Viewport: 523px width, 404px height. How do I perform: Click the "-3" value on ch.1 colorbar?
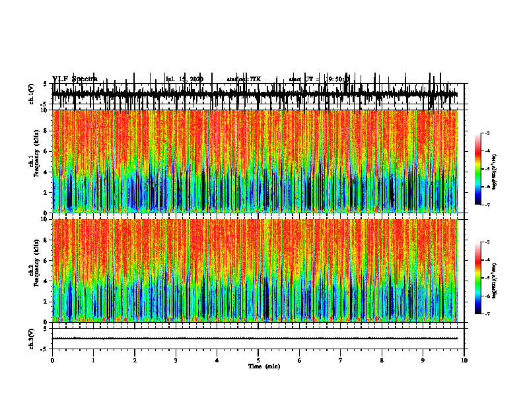487,133
